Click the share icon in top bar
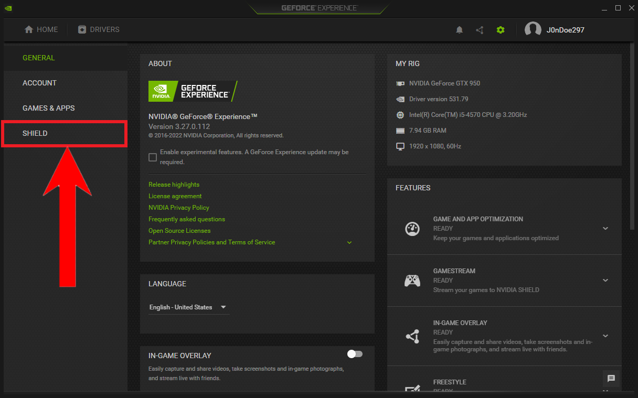 coord(480,30)
